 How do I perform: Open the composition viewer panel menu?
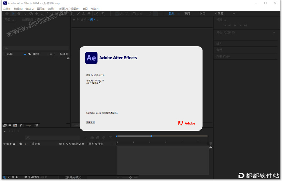97,20
